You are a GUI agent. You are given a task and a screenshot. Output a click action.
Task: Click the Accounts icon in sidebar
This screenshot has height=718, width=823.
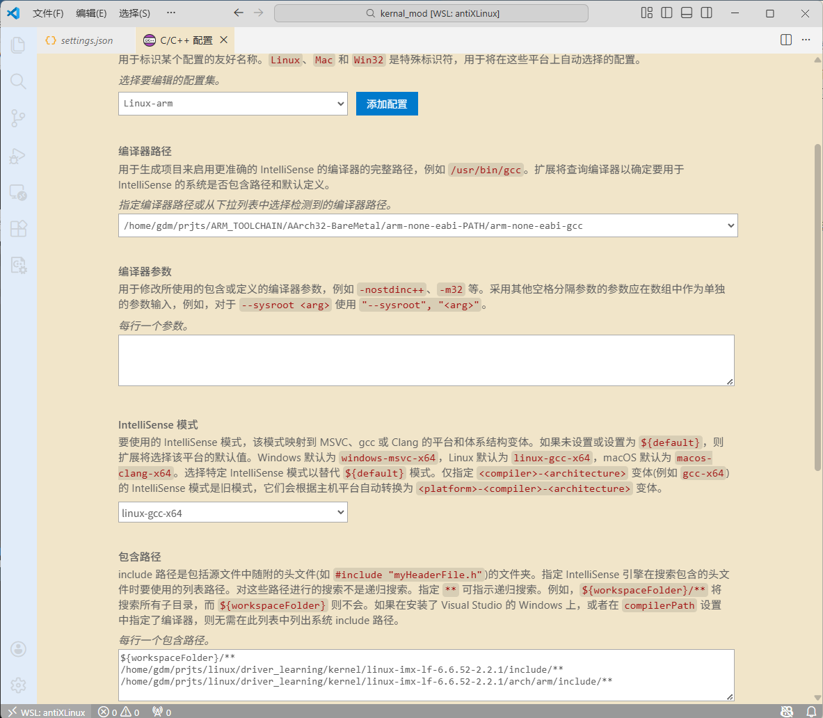pos(18,648)
